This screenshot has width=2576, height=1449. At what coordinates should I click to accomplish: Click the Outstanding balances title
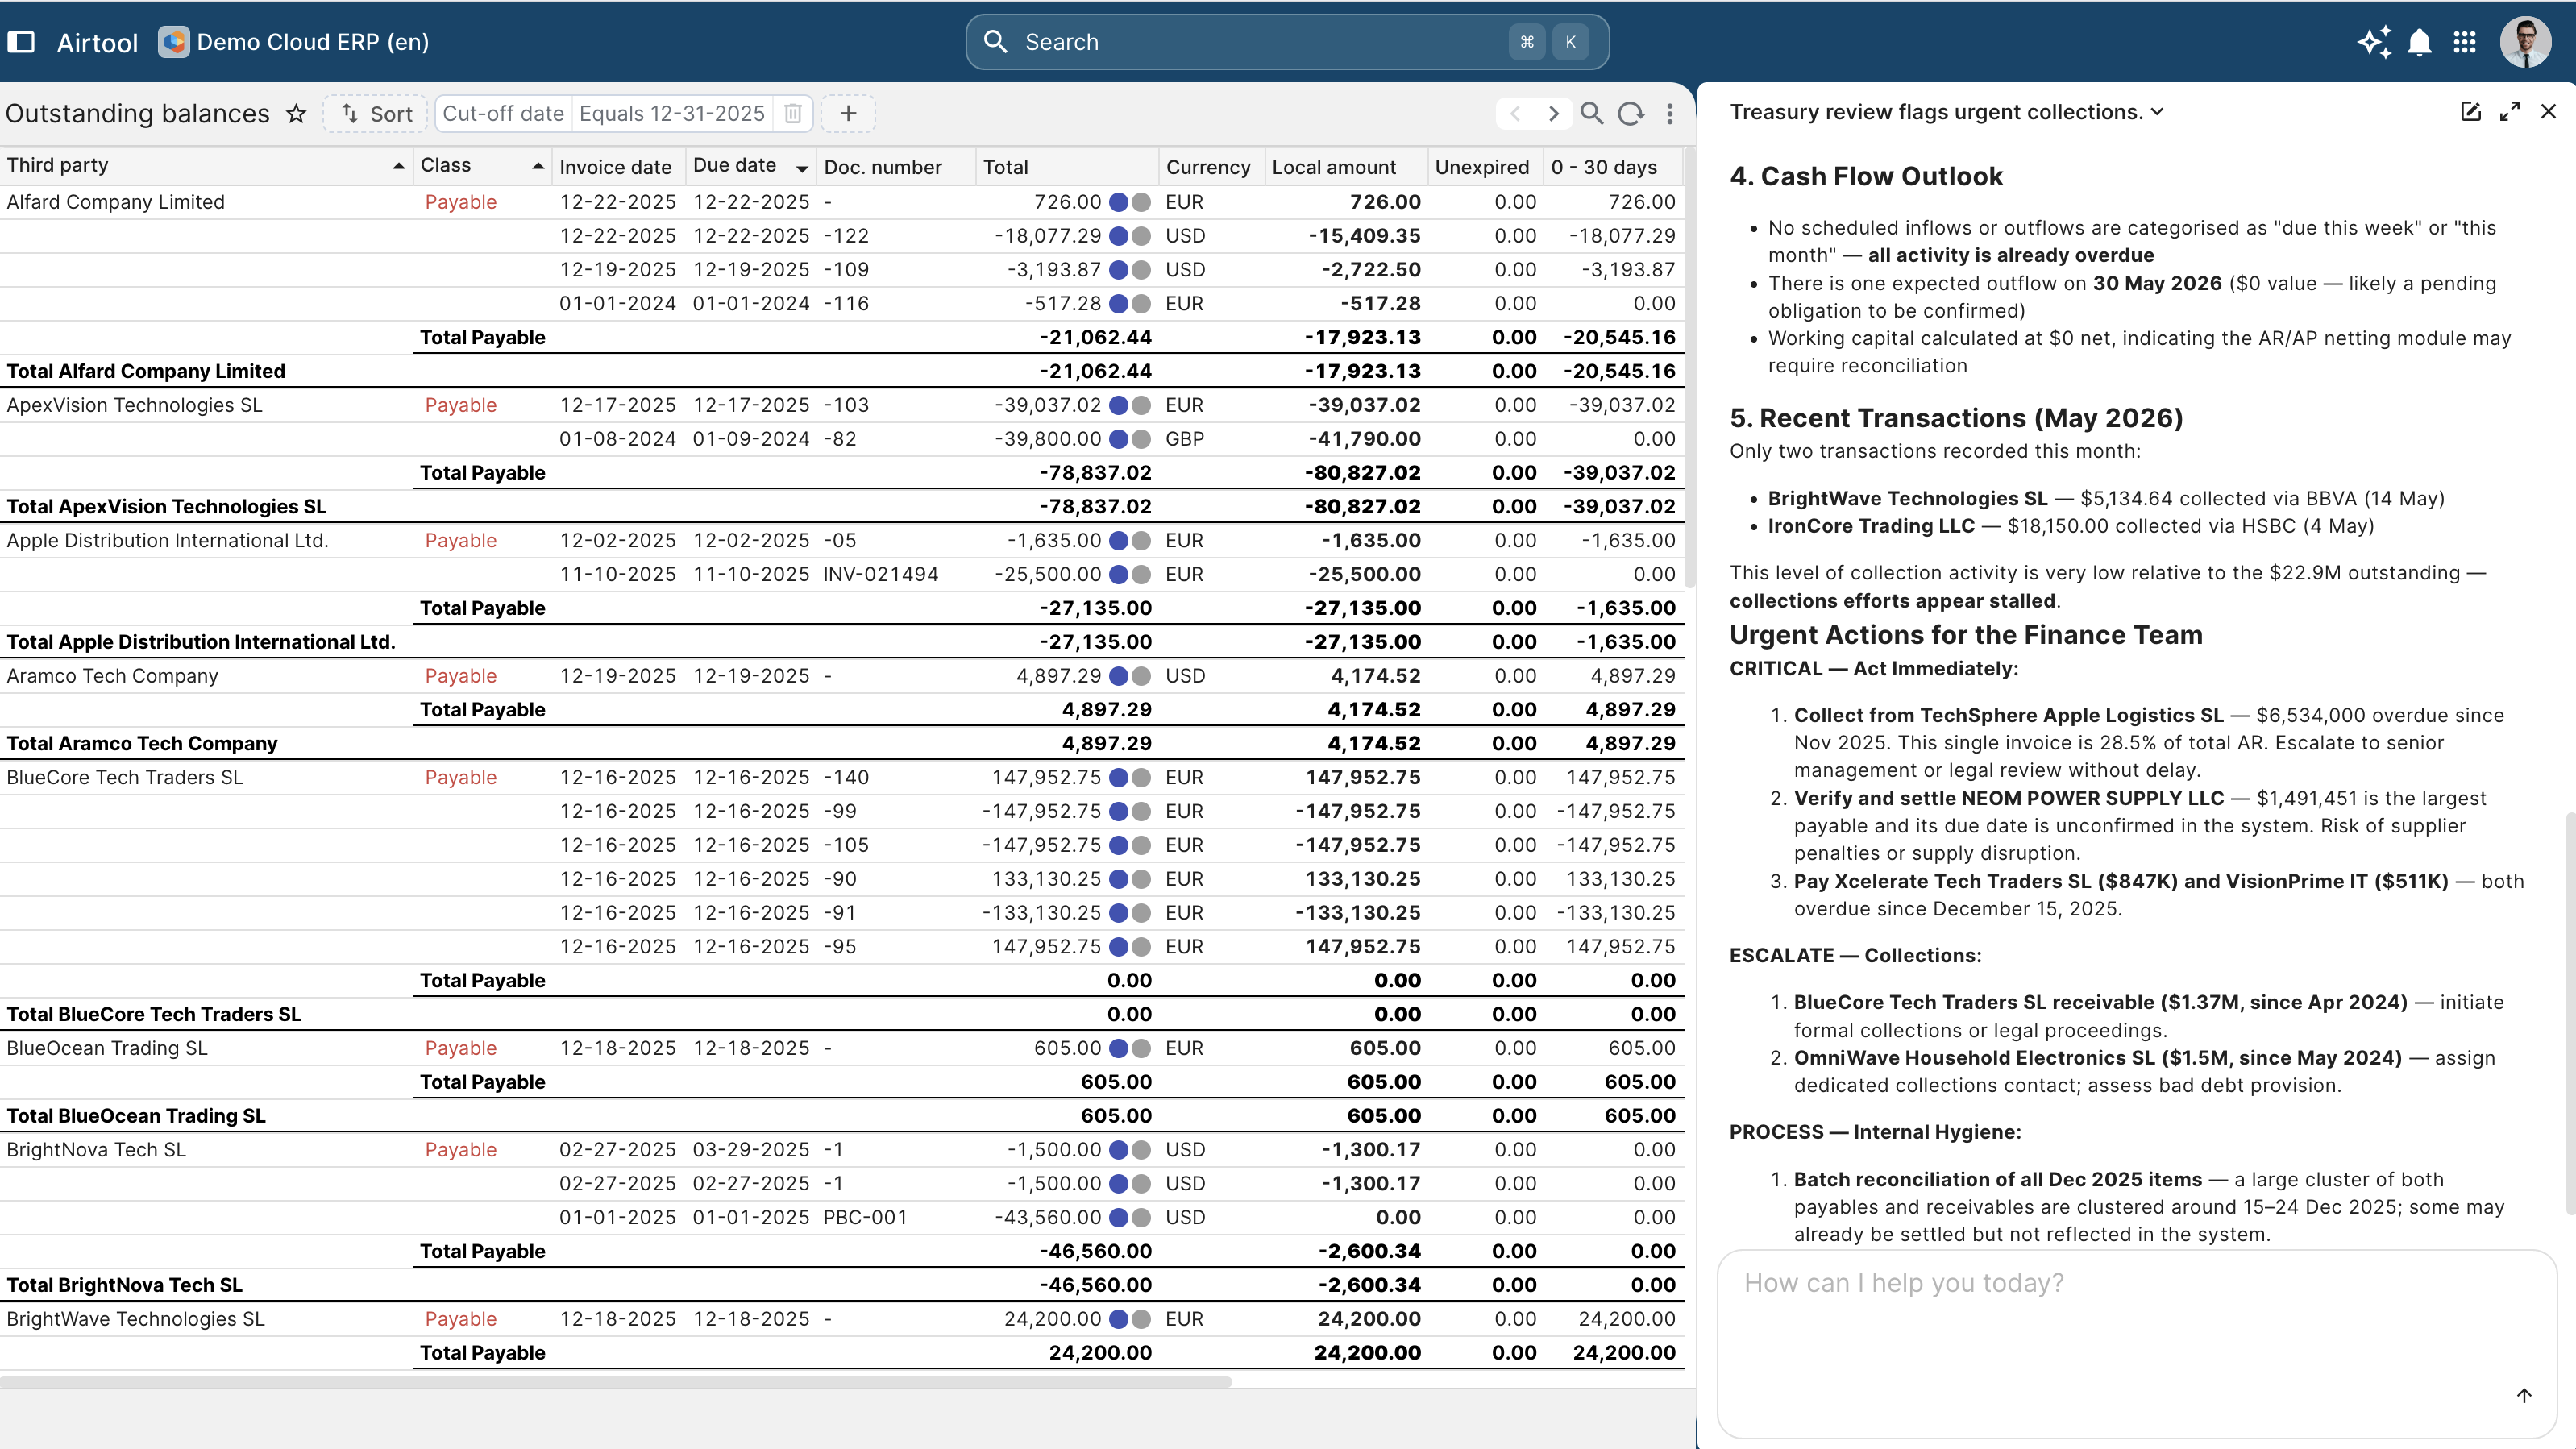point(138,113)
